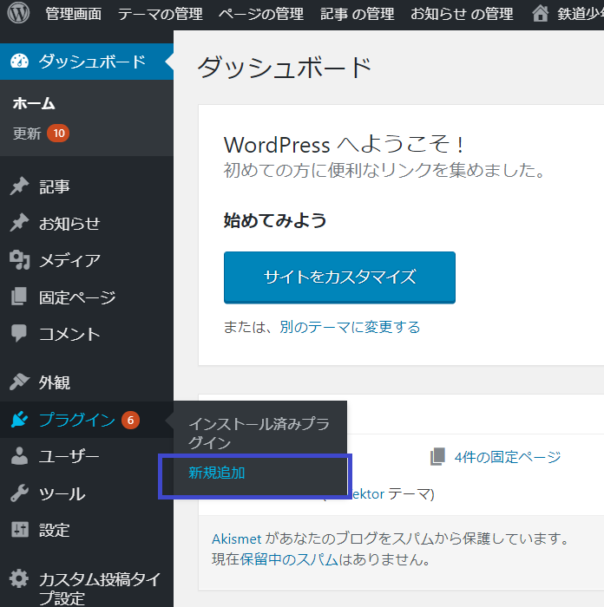The image size is (604, 607).
Task: Open the 4件の固定ページ link
Action: click(508, 457)
